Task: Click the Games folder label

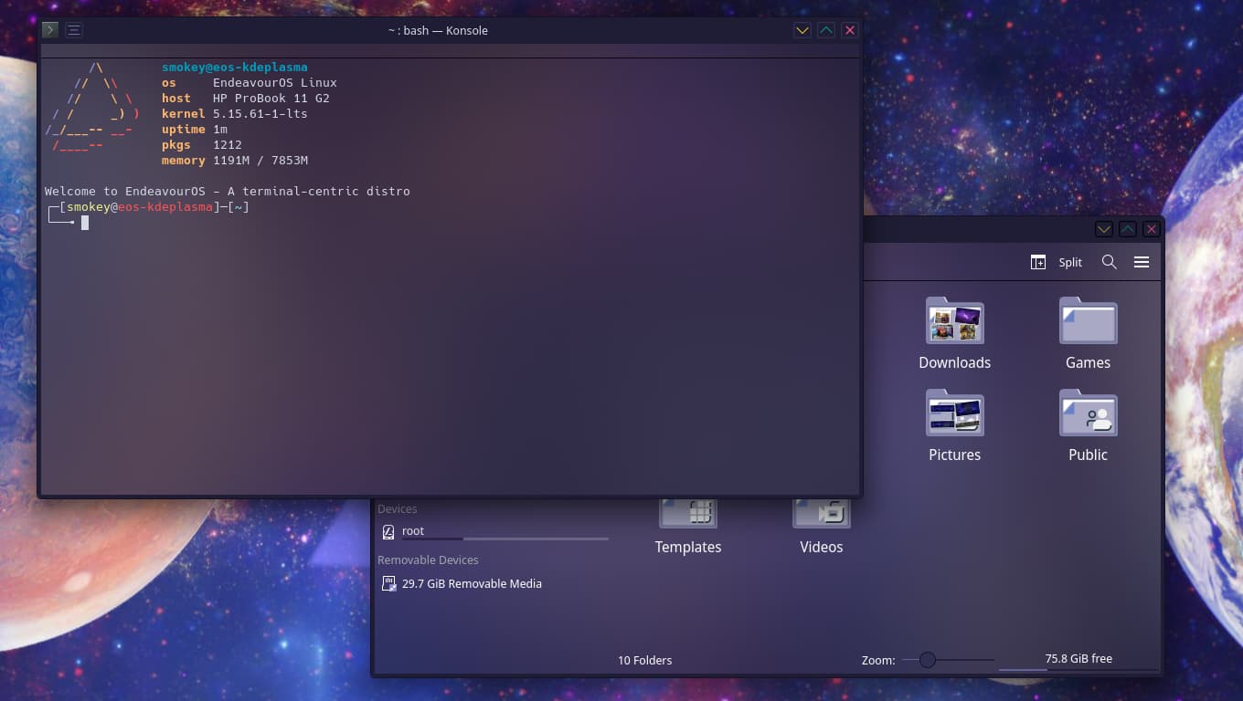Action: 1088,362
